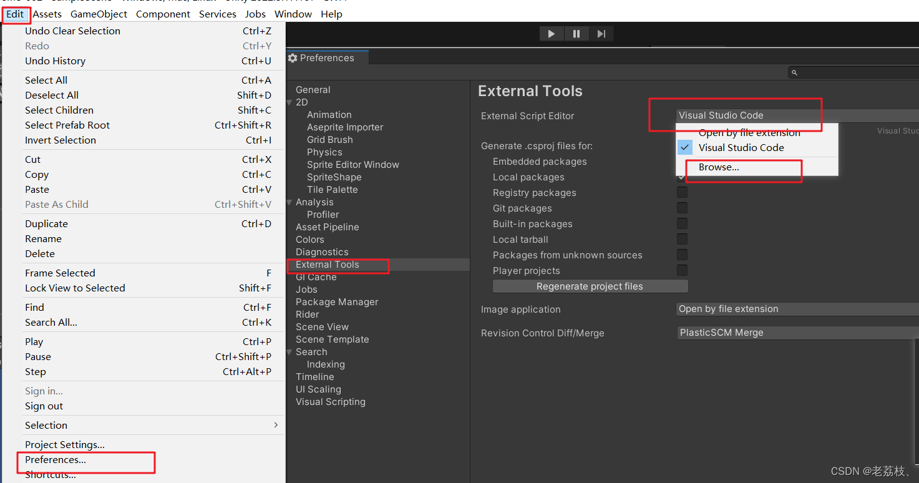Viewport: 919px width, 483px height.
Task: Click into the Preferences search field
Action: (855, 73)
